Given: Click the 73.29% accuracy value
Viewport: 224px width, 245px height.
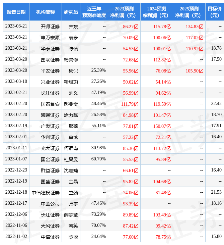Looking at the screenshot, I should coord(98,214).
